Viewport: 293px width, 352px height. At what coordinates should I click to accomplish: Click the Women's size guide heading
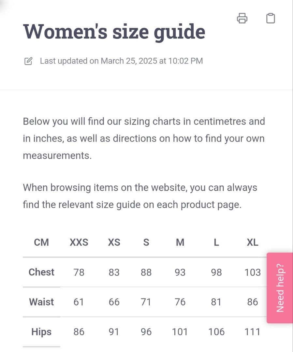[114, 32]
